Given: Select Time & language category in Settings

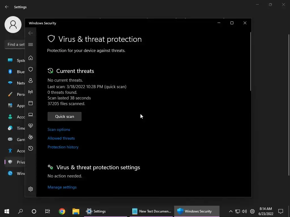Looking at the screenshot, I should [x=15, y=128].
